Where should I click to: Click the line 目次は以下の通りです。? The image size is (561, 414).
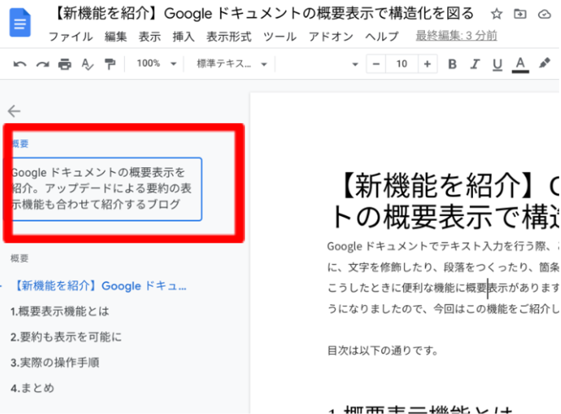click(383, 350)
